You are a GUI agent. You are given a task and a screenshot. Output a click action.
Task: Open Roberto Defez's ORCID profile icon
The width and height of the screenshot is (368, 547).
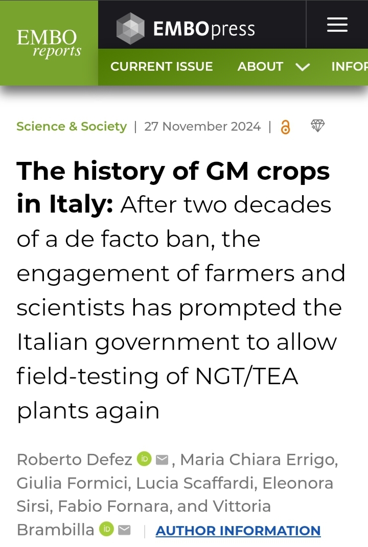(144, 459)
